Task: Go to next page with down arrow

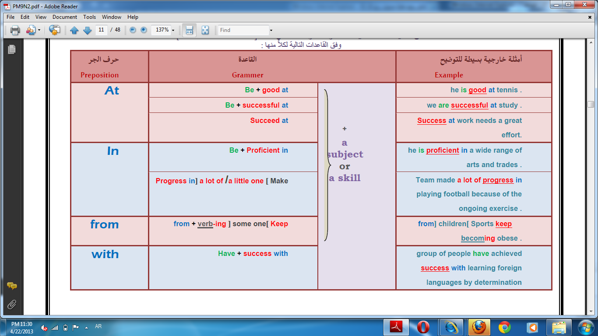Action: [x=87, y=30]
